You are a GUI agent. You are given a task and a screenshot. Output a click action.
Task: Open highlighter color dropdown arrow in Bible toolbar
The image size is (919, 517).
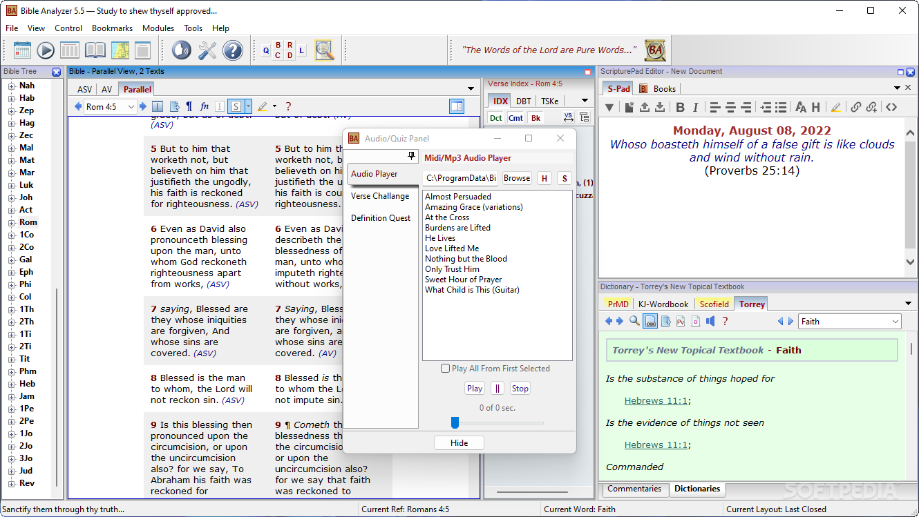(274, 106)
